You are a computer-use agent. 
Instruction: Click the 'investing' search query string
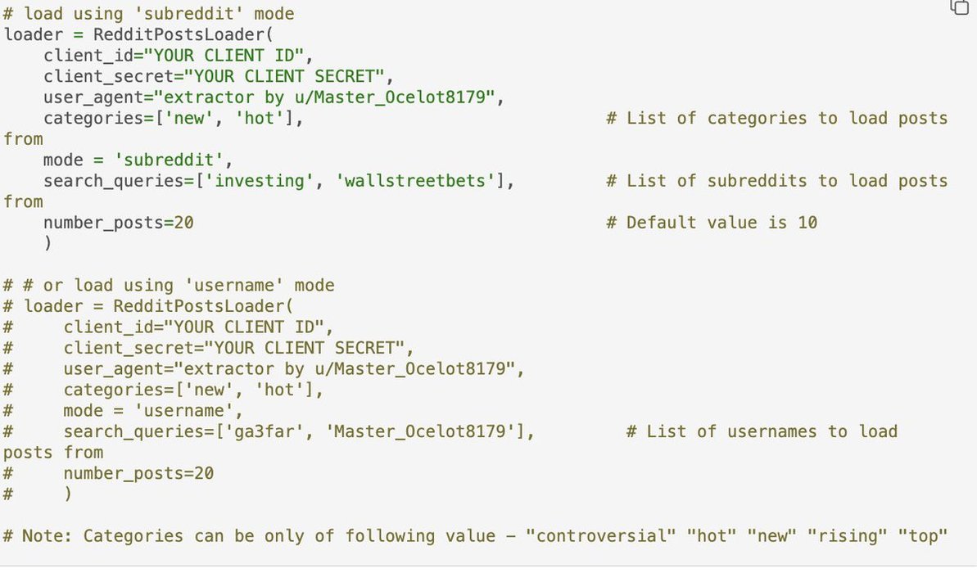(x=263, y=181)
